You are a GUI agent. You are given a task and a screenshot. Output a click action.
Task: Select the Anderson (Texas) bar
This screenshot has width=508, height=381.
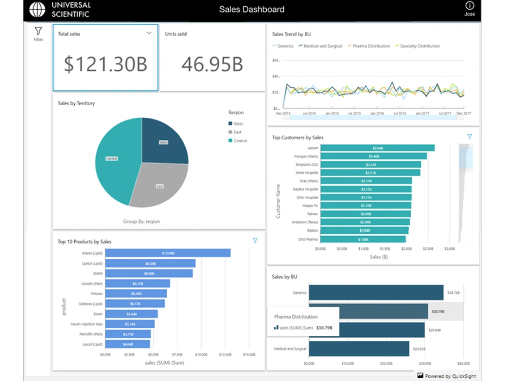pos(365,222)
